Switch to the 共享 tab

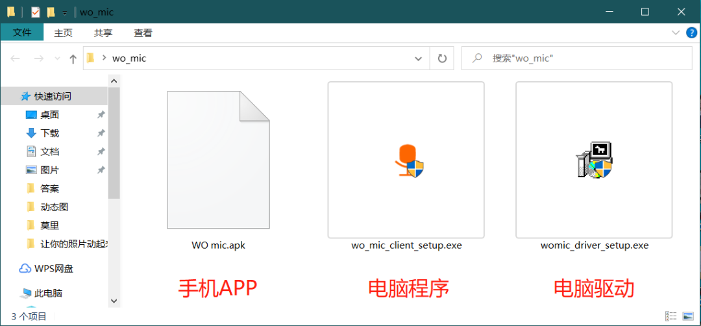[x=103, y=32]
